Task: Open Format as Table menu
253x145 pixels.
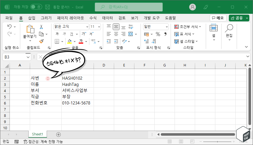Action: coord(184,34)
